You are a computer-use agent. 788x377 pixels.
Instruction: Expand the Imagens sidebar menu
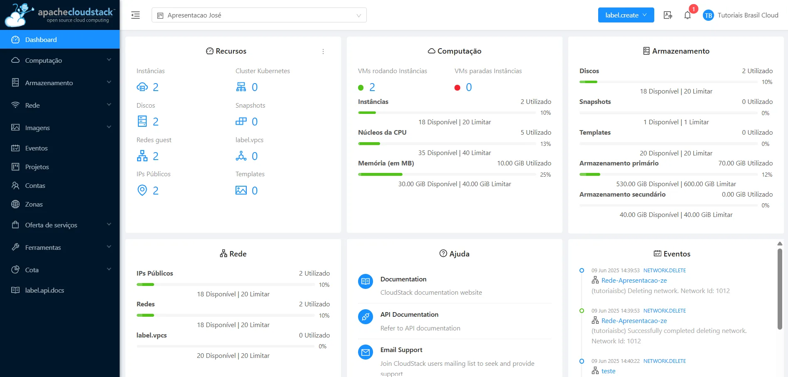pyautogui.click(x=60, y=128)
